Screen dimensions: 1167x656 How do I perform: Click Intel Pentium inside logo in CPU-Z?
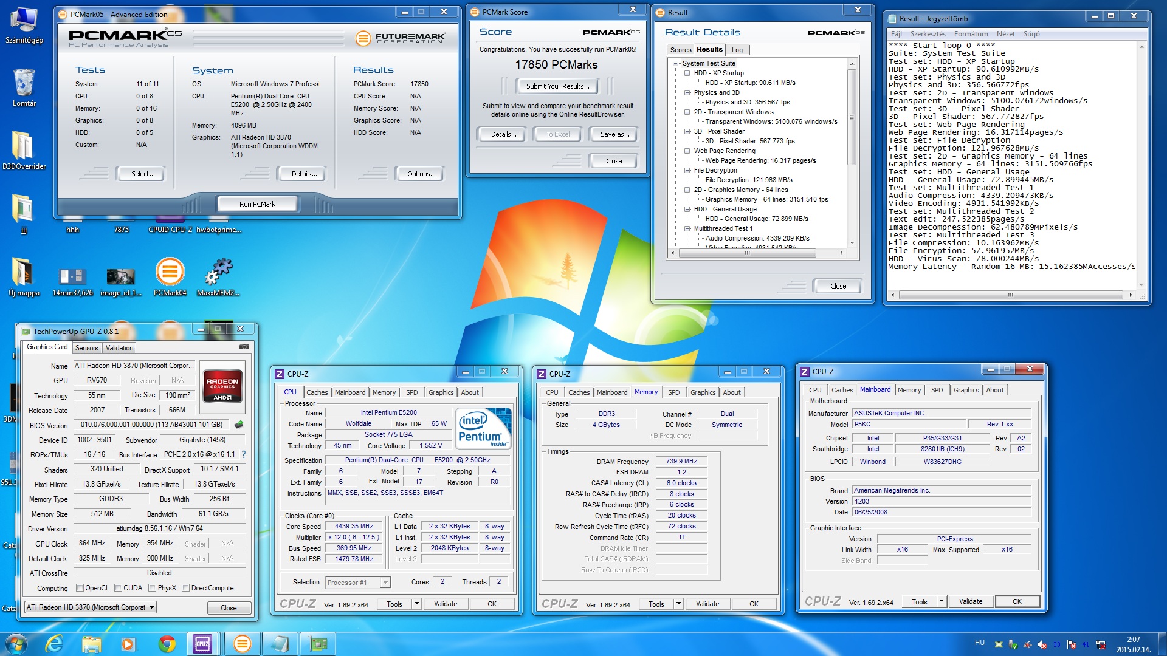(x=484, y=429)
